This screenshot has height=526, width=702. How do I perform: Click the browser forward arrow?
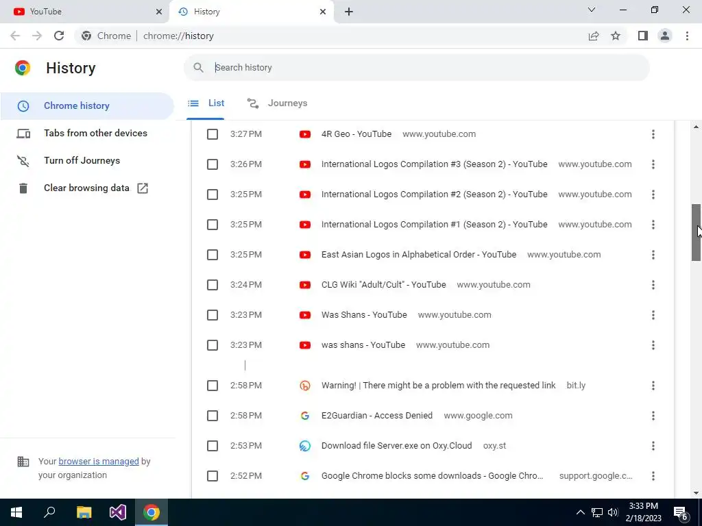37,36
